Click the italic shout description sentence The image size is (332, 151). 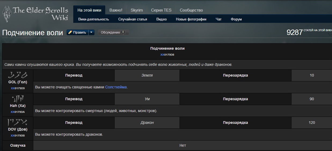click(x=118, y=64)
